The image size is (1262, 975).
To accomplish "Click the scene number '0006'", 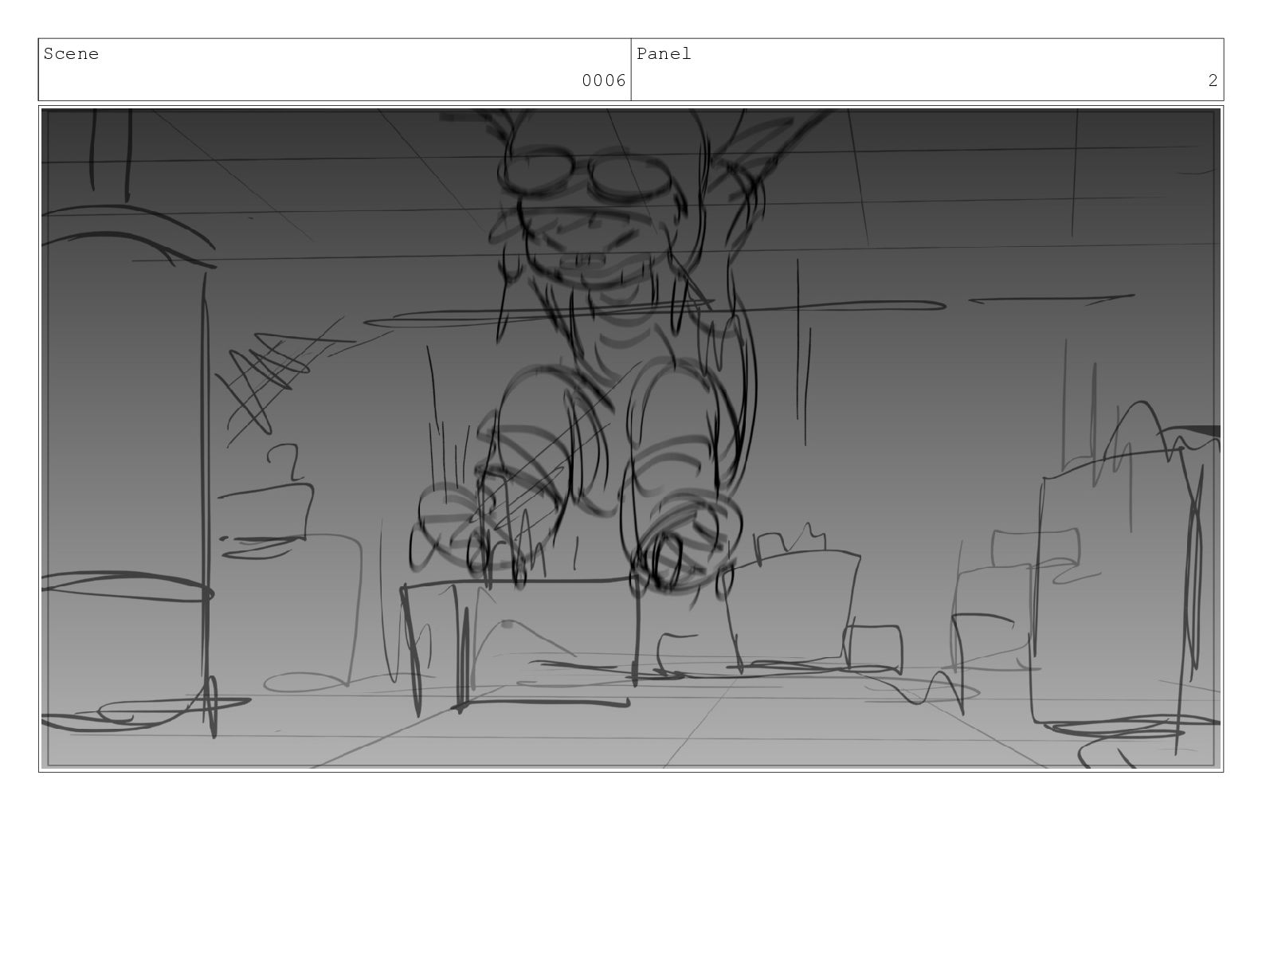I will point(604,80).
